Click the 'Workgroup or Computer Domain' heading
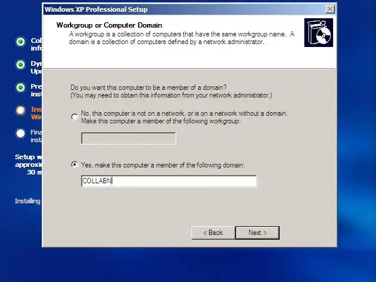This screenshot has width=376, height=282. 109,25
